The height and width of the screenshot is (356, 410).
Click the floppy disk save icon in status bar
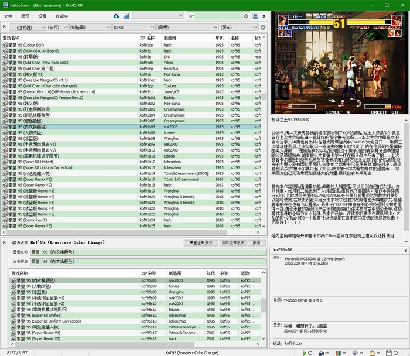(389, 352)
